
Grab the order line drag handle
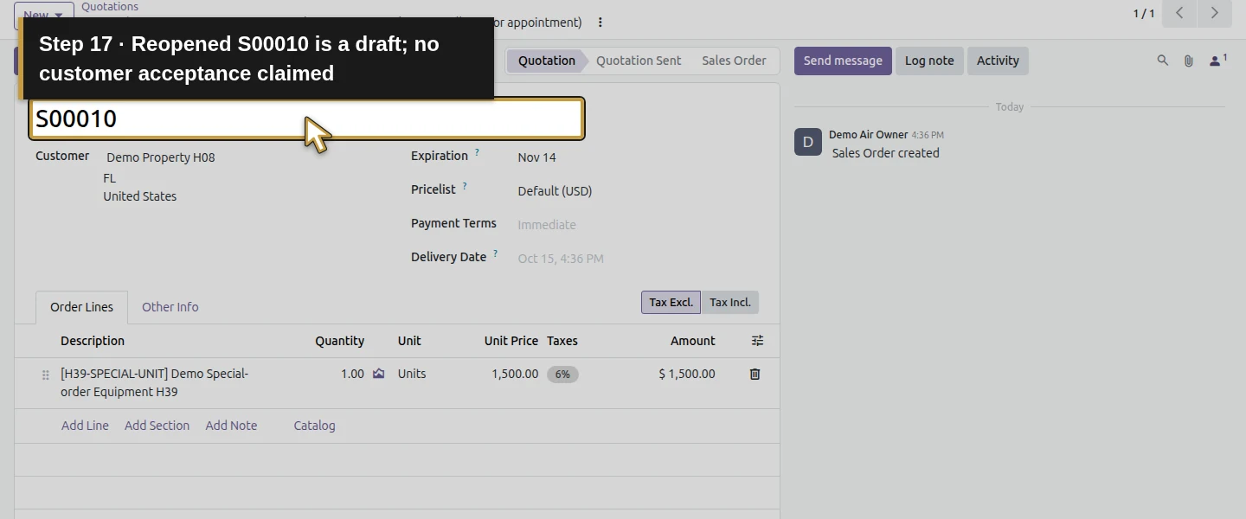click(x=46, y=375)
